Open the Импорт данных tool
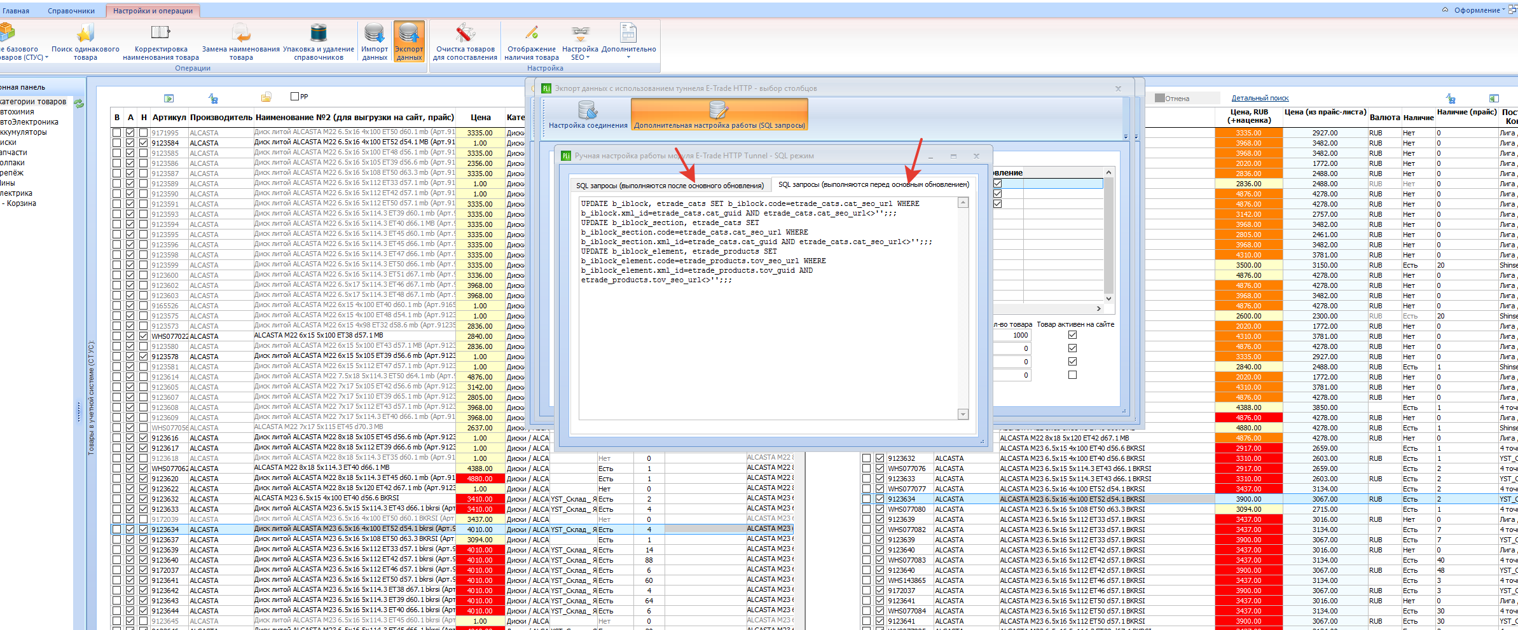This screenshot has height=630, width=1518. [375, 41]
